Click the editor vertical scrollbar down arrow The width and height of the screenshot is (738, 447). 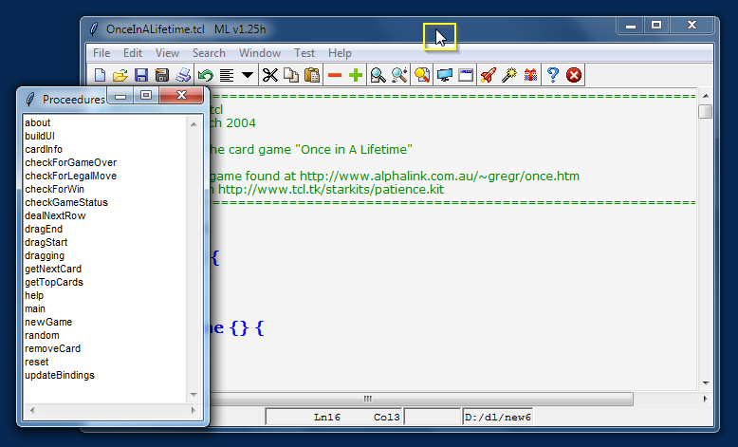click(706, 383)
